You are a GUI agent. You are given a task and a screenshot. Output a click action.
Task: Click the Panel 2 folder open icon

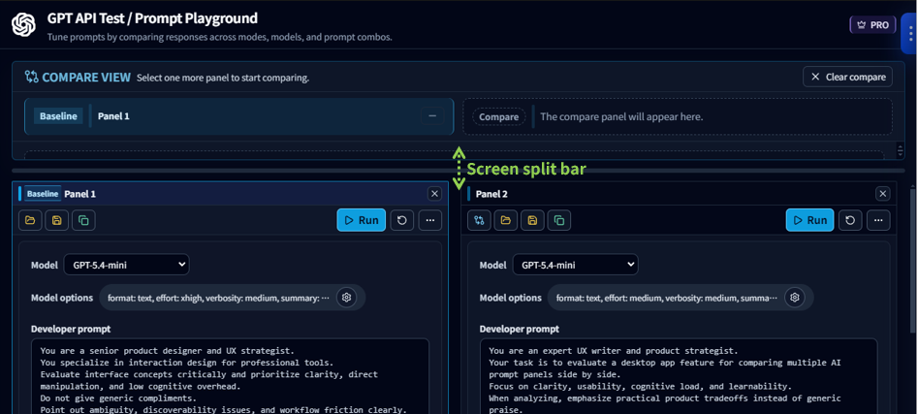tap(505, 220)
